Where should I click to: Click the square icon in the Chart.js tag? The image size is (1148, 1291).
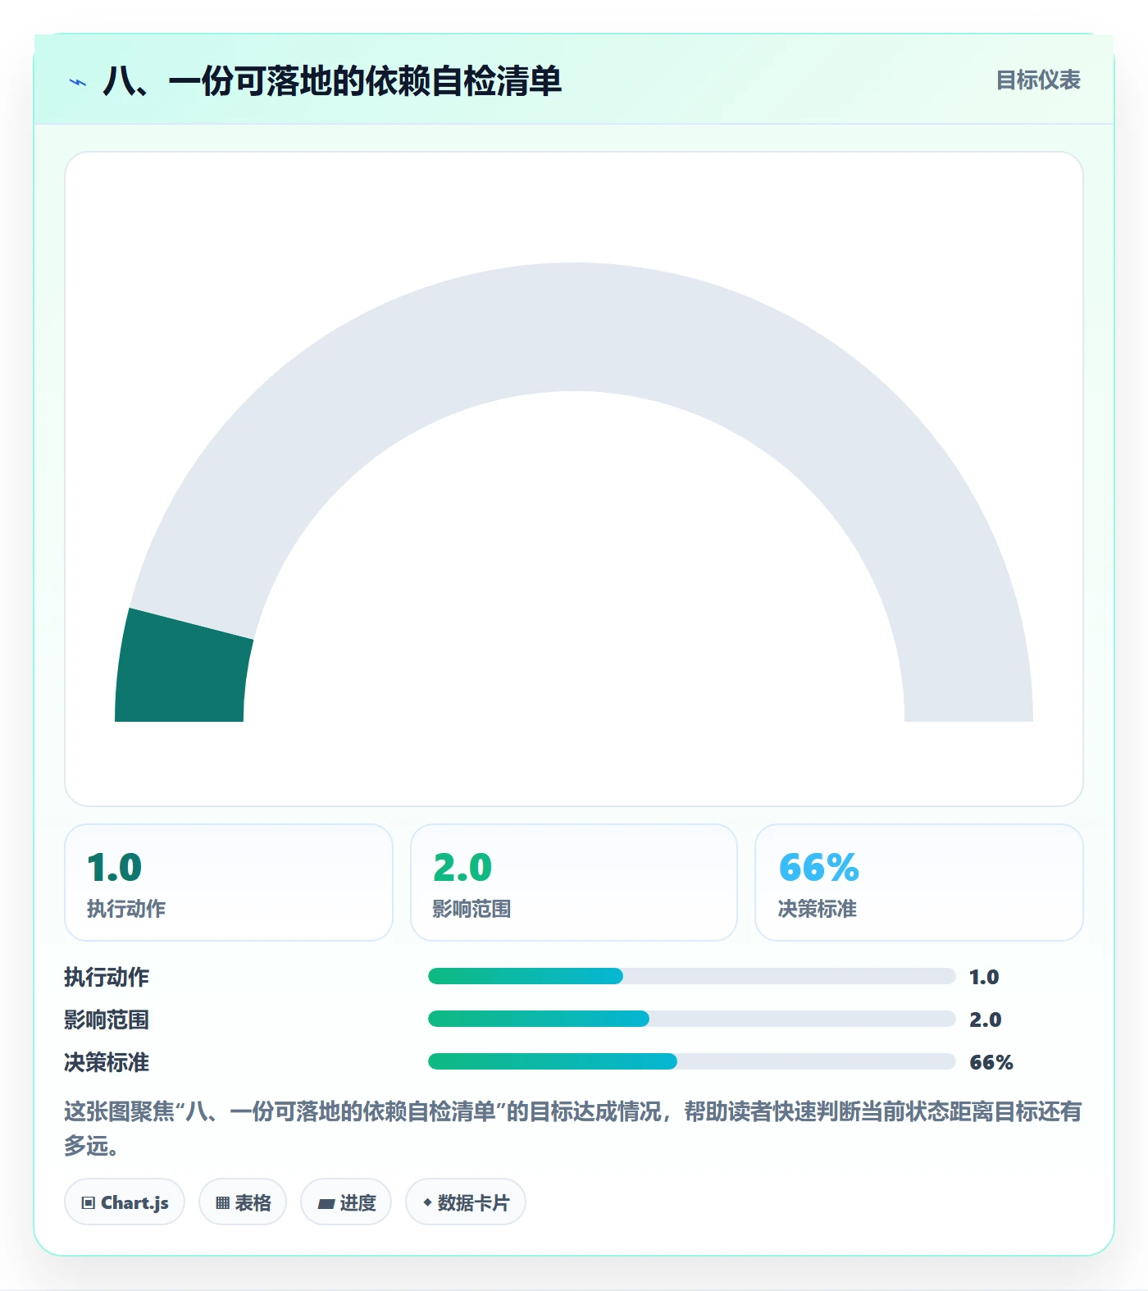coord(89,1203)
